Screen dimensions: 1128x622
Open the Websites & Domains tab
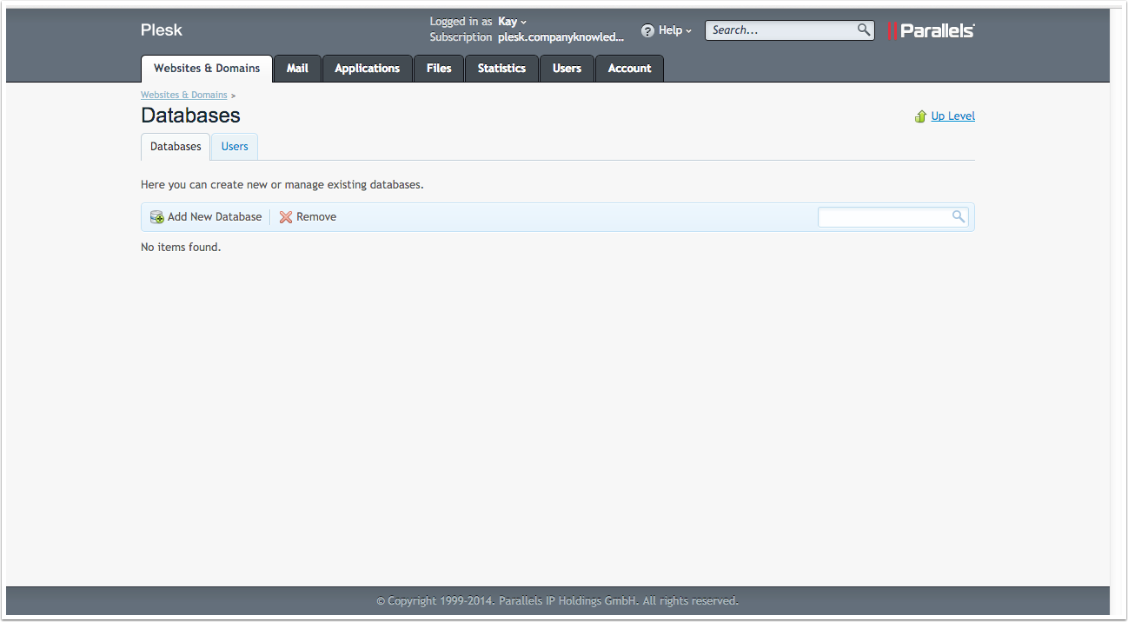pos(207,69)
